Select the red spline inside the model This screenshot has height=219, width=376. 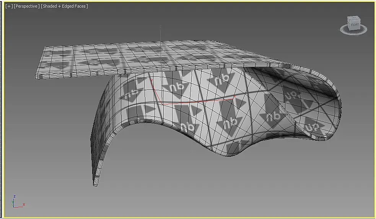pyautogui.click(x=192, y=102)
